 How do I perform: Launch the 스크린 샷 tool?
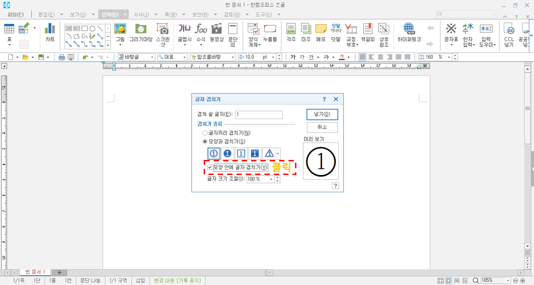(163, 35)
